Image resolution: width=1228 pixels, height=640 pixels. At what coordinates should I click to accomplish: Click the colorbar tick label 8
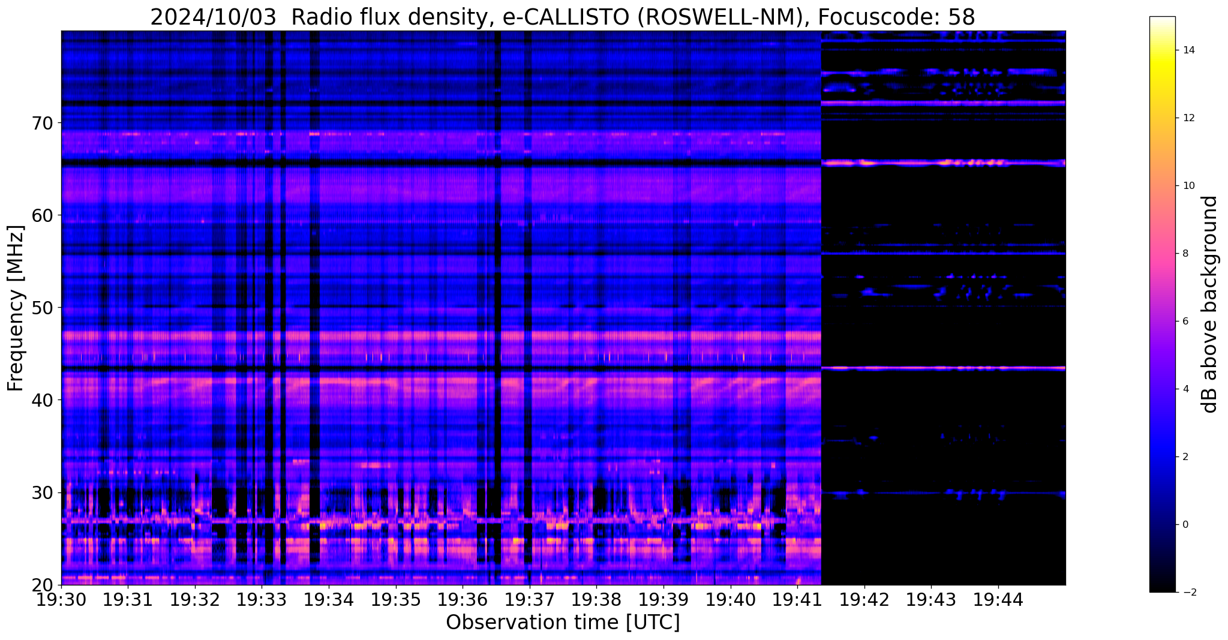[1184, 254]
